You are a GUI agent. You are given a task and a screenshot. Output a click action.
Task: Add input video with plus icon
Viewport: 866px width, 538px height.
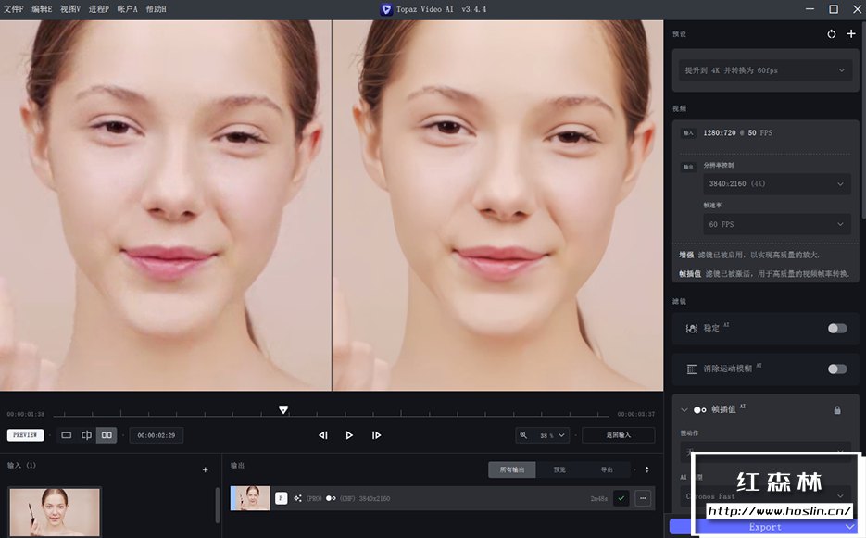coord(205,469)
